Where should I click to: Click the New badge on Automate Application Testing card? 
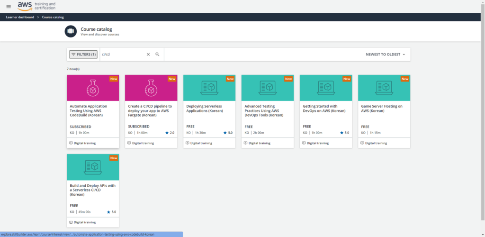pyautogui.click(x=114, y=79)
